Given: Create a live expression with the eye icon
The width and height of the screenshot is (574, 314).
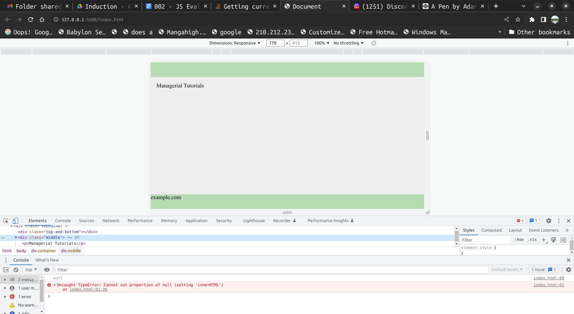Looking at the screenshot, I should point(47,270).
